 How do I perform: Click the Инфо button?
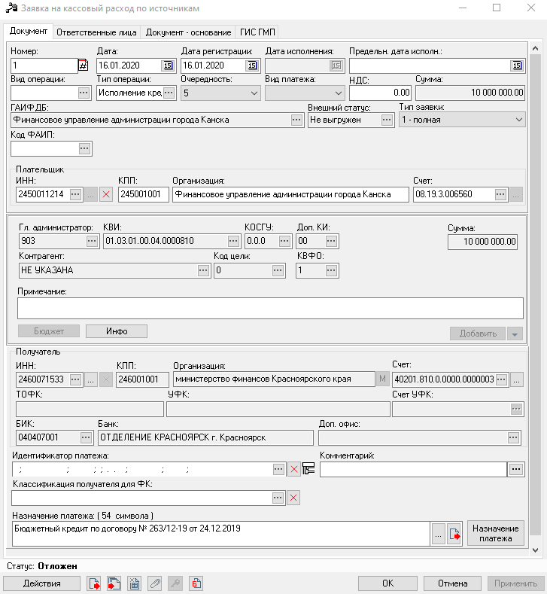[x=117, y=331]
